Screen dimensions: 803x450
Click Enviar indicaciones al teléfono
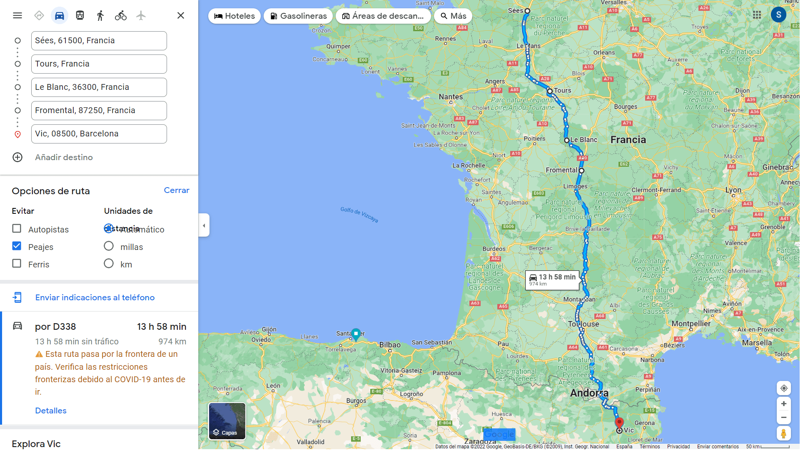95,298
